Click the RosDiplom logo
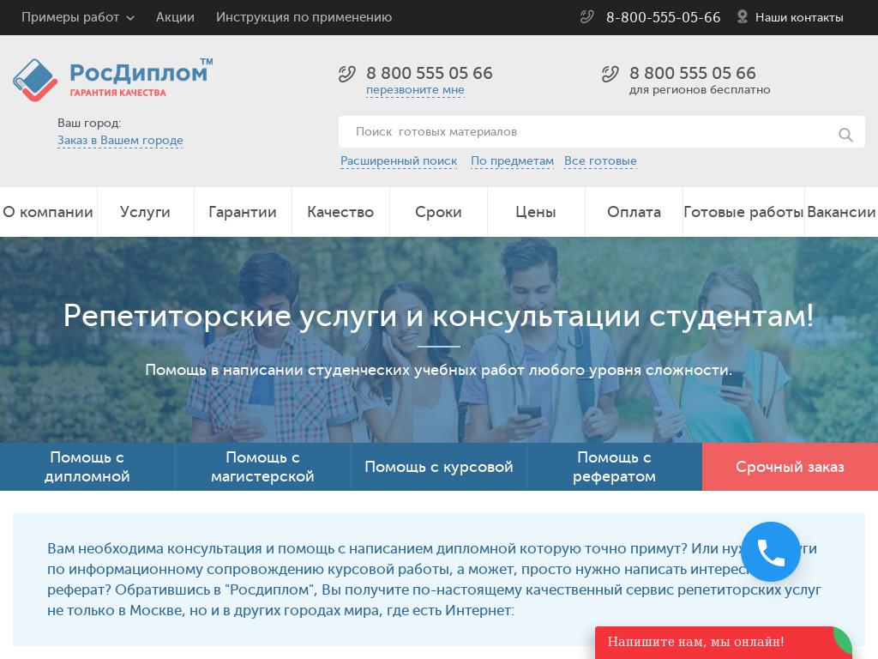The image size is (878, 659). [x=112, y=79]
